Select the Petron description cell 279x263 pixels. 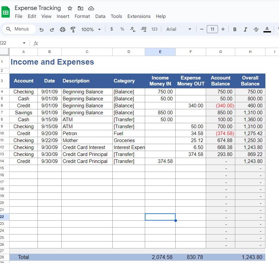pyautogui.click(x=87, y=133)
